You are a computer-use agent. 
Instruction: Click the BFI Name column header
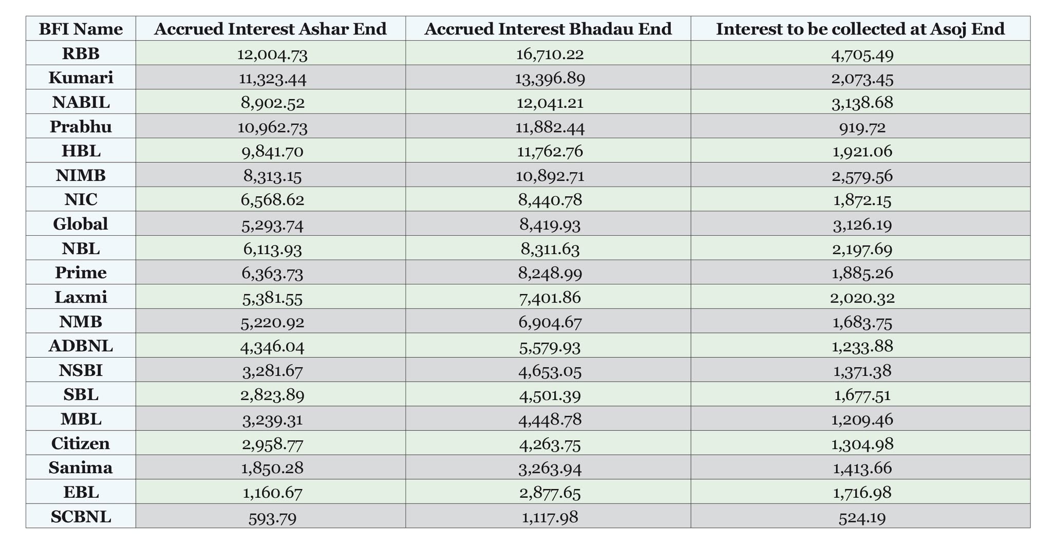coord(81,29)
